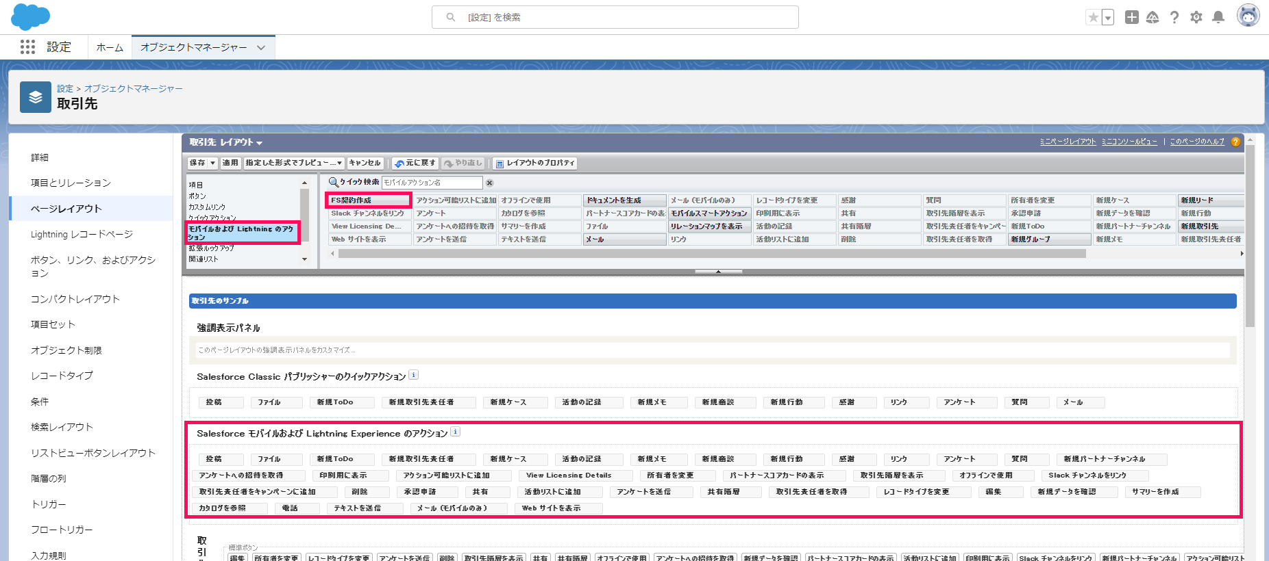Open the オブジェクトマネージャー tab chevron
The image size is (1269, 561).
tap(261, 47)
